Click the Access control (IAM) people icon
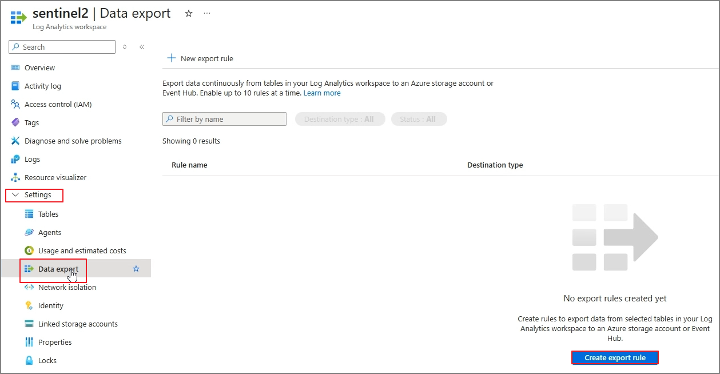 point(15,104)
